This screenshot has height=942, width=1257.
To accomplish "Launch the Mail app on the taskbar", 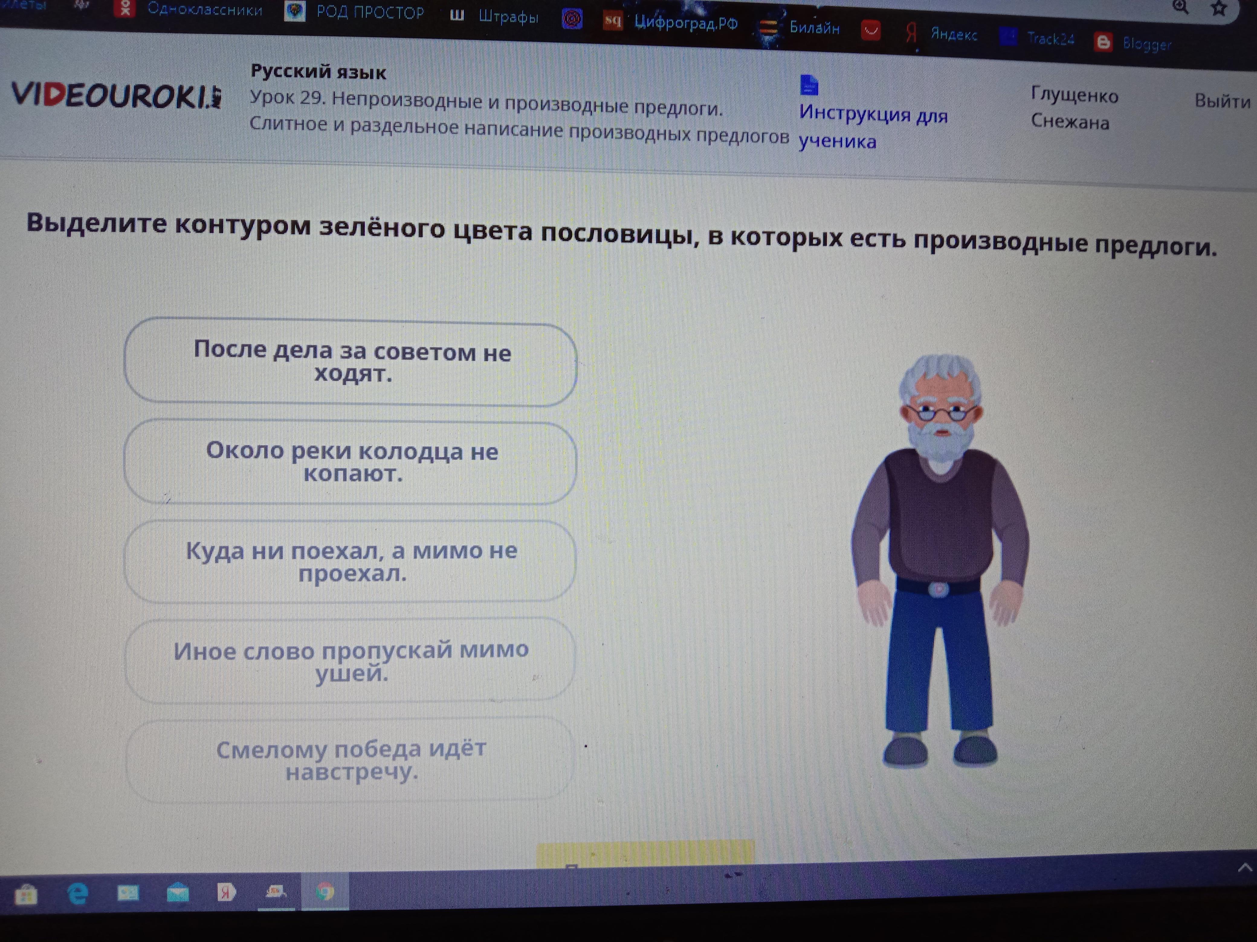I will click(178, 893).
